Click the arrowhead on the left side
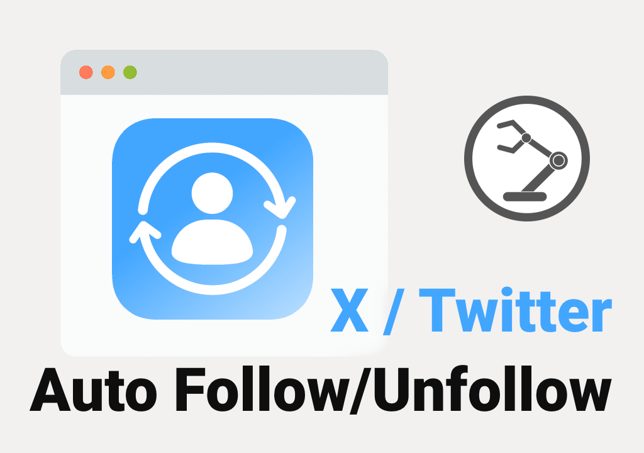 (145, 232)
